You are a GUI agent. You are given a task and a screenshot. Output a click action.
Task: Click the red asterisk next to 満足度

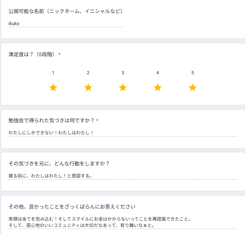(x=59, y=54)
